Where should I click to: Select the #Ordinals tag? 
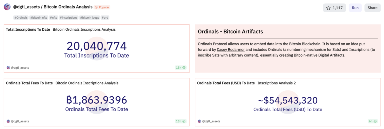click(x=21, y=18)
